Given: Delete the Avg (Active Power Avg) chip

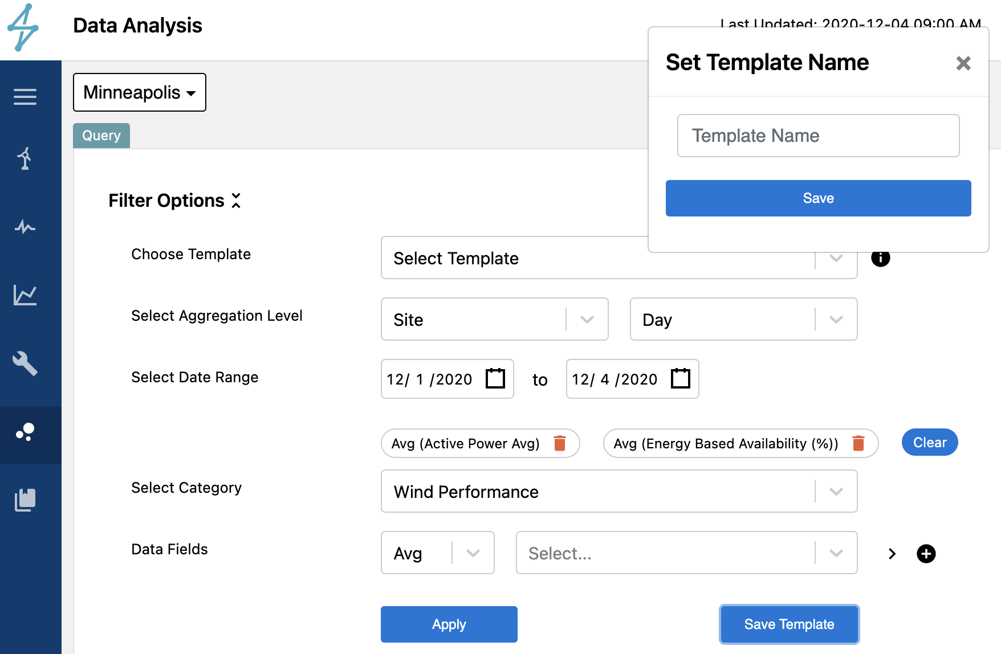Looking at the screenshot, I should (x=560, y=443).
